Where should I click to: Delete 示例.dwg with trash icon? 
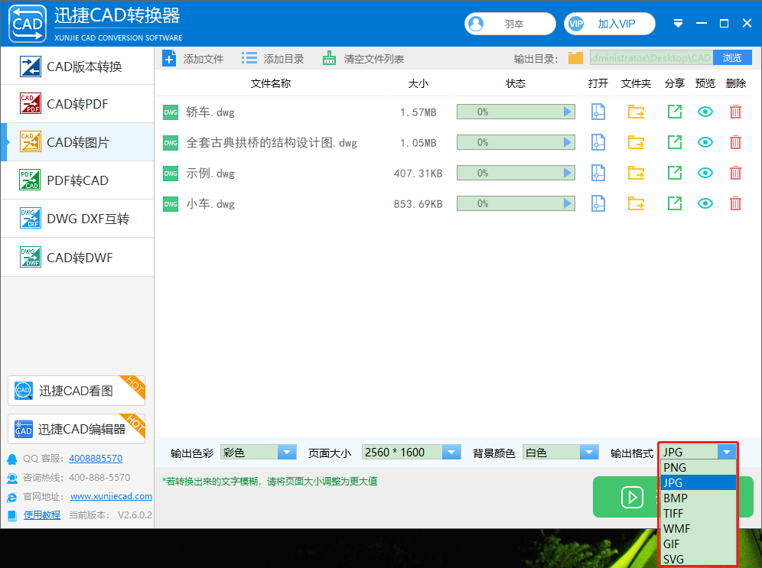735,174
